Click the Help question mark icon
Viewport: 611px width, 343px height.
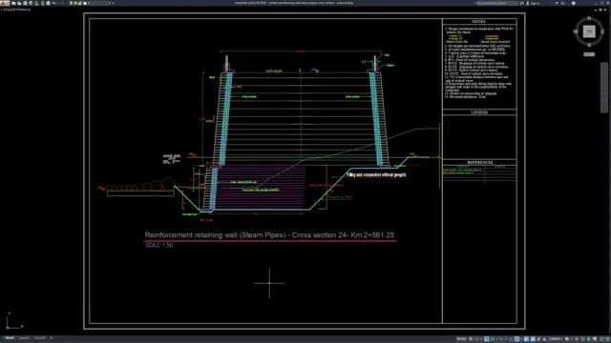point(574,3)
